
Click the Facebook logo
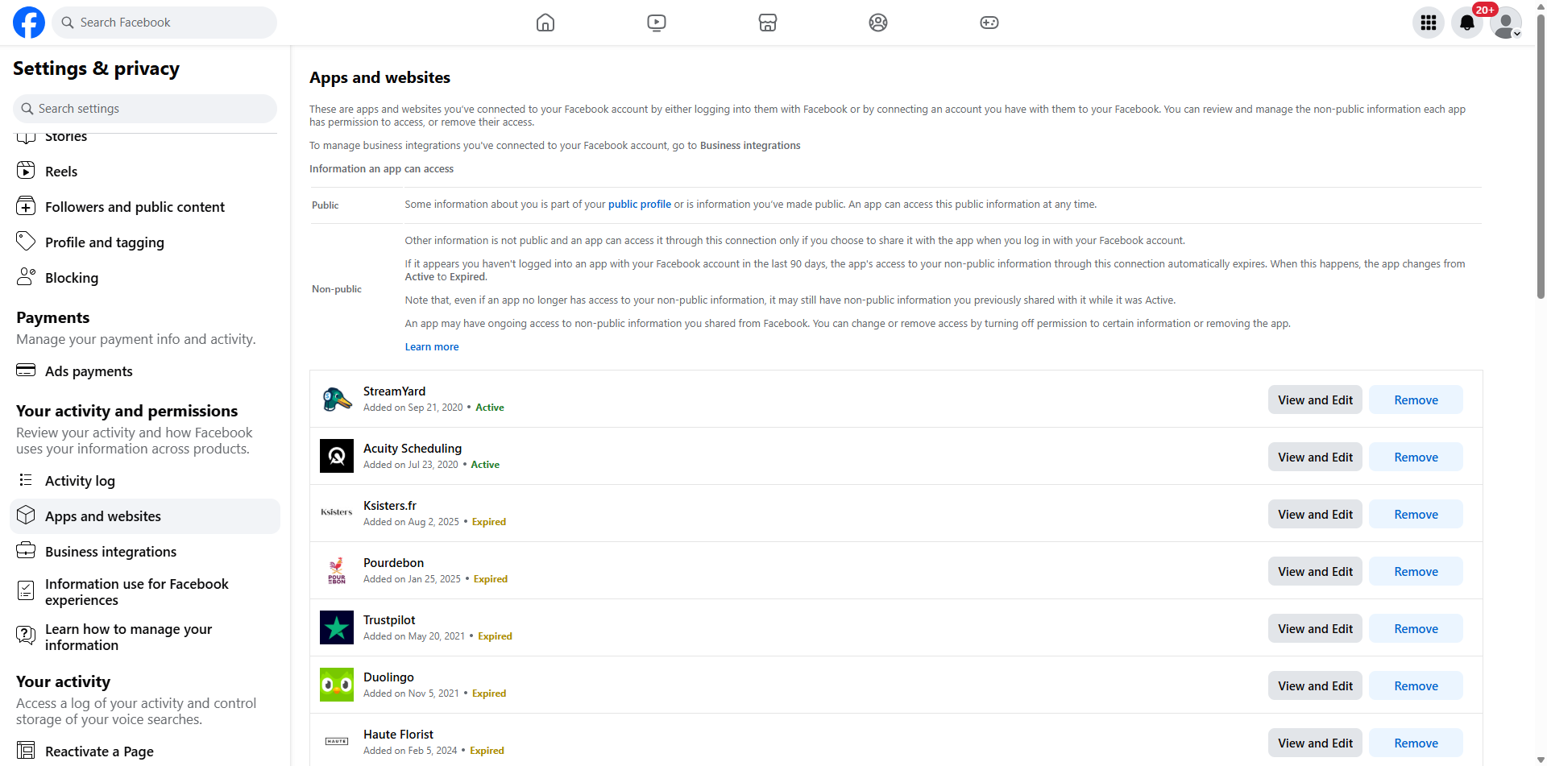pyautogui.click(x=28, y=22)
